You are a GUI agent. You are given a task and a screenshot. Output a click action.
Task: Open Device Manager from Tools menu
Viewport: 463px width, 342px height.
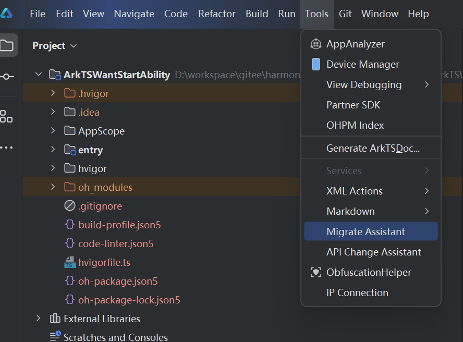pyautogui.click(x=362, y=65)
